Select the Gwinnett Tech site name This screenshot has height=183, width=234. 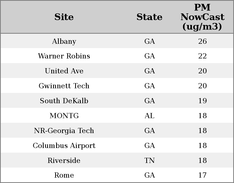pos(64,86)
